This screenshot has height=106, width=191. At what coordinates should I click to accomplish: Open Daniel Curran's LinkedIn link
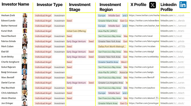pos(172,83)
